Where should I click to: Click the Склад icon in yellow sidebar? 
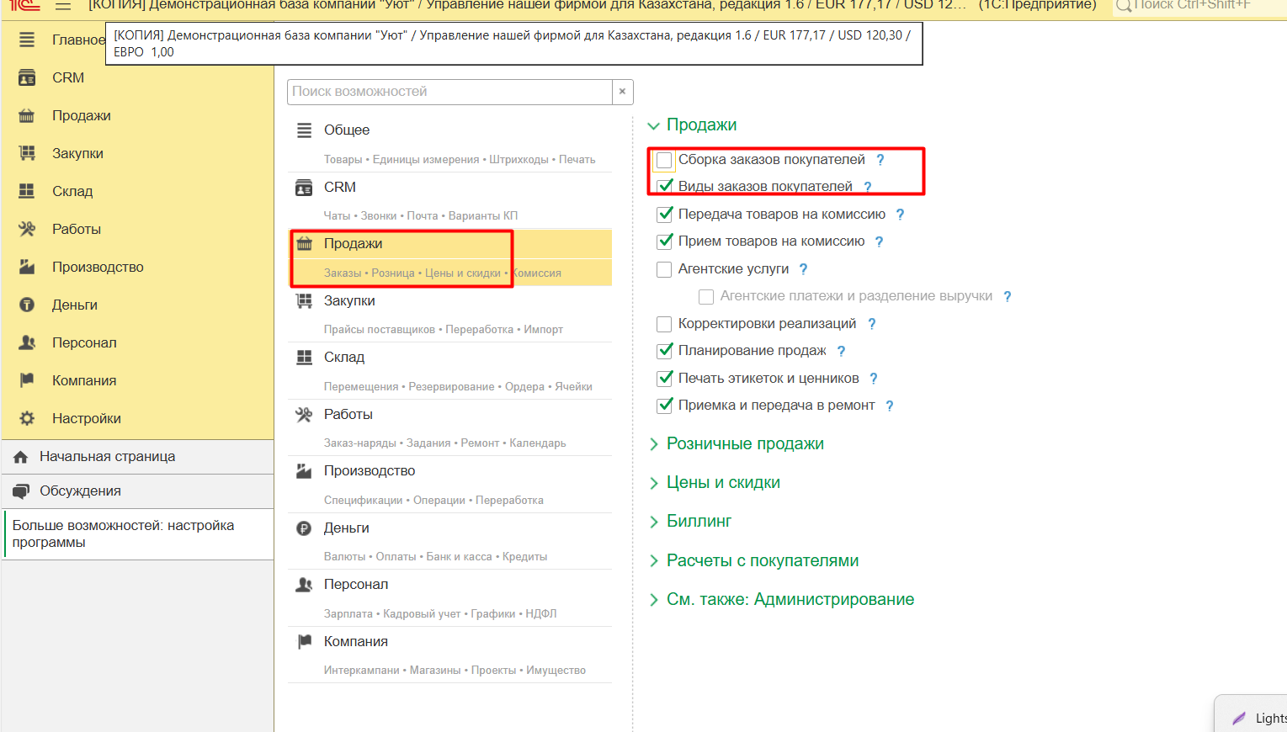[x=27, y=191]
